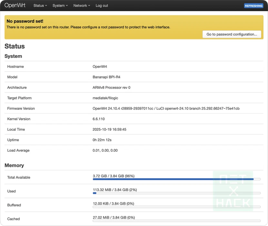The width and height of the screenshot is (268, 226).
Task: Click the Hostname value OpenWrt
Action: pos(100,67)
